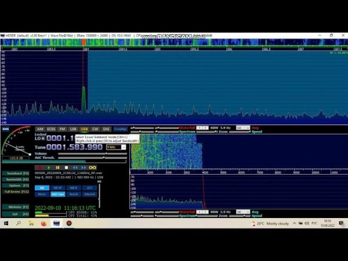Viewport: 348px width, 261px height.
Task: Click the Tune frequency display 0001.583.990
Action: coord(74,147)
